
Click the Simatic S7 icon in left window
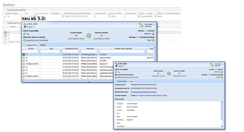[x=25, y=27]
